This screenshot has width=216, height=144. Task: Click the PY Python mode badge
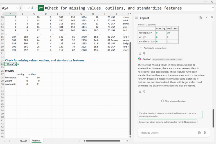coord(41,8)
